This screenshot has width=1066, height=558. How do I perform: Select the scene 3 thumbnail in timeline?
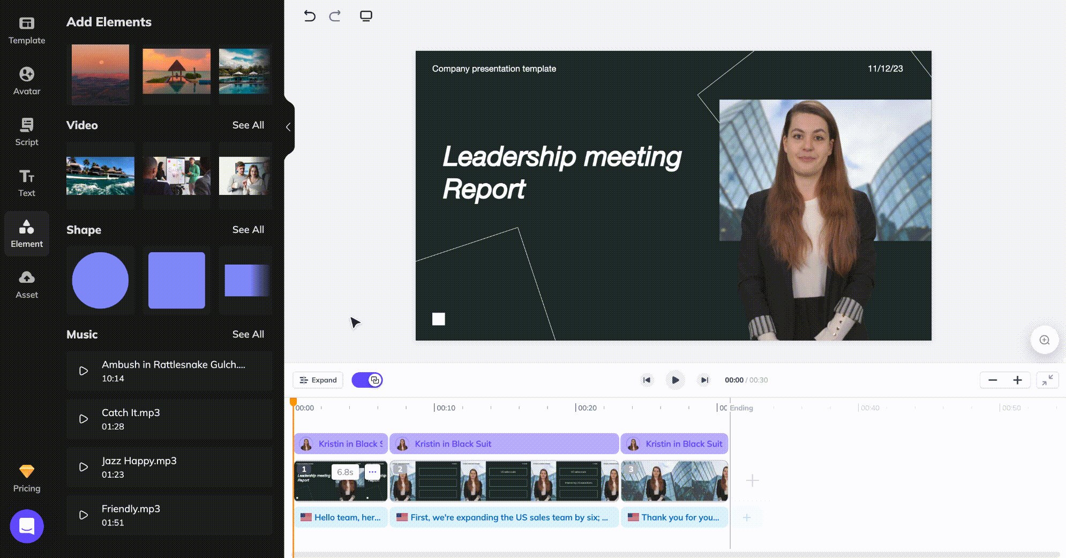point(674,481)
